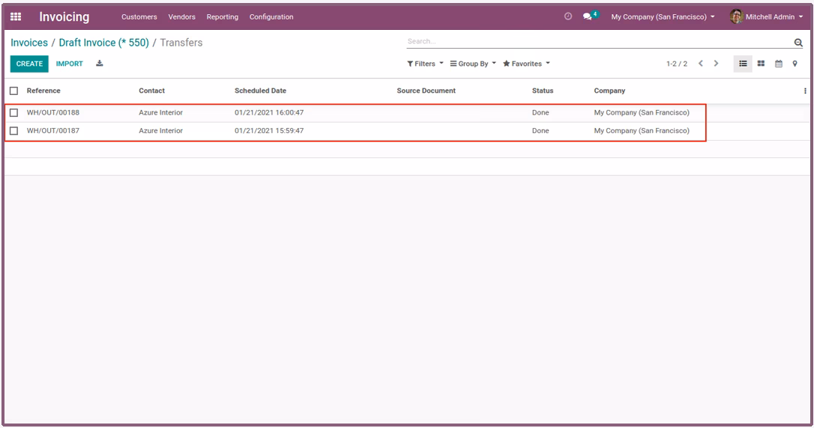
Task: Go to next page arrow
Action: pyautogui.click(x=716, y=64)
